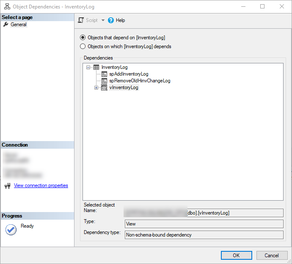The height and width of the screenshot is (264, 292).
Task: Click the Help label in toolbar
Action: pos(121,20)
